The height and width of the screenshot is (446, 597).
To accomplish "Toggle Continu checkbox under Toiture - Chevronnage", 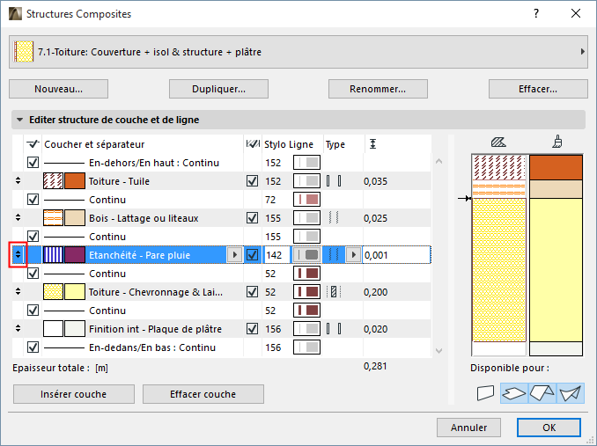I will click(x=33, y=310).
